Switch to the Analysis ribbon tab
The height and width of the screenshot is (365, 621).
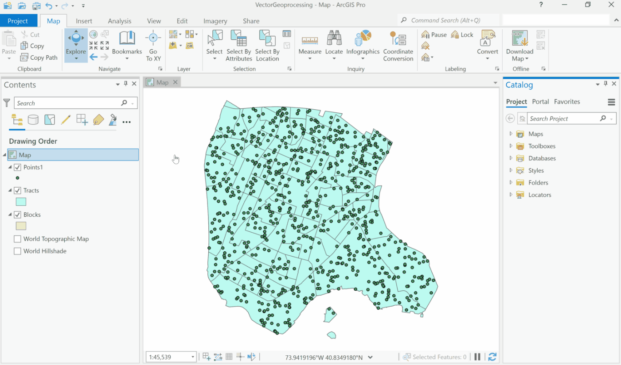[119, 20]
